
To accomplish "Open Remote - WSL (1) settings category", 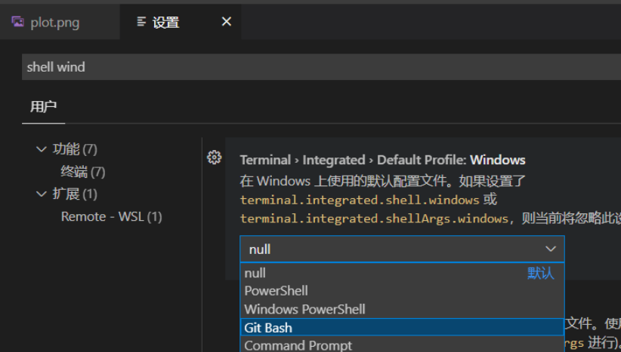I will tap(111, 217).
